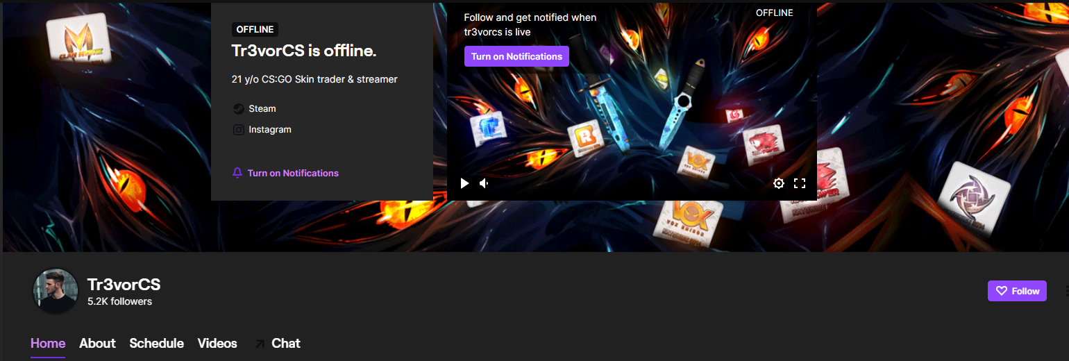Image resolution: width=1069 pixels, height=361 pixels.
Task: Click the purple Turn on Notifications button
Action: click(516, 56)
